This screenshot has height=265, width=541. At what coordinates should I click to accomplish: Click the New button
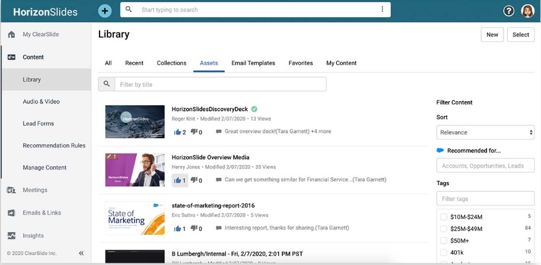(x=492, y=34)
